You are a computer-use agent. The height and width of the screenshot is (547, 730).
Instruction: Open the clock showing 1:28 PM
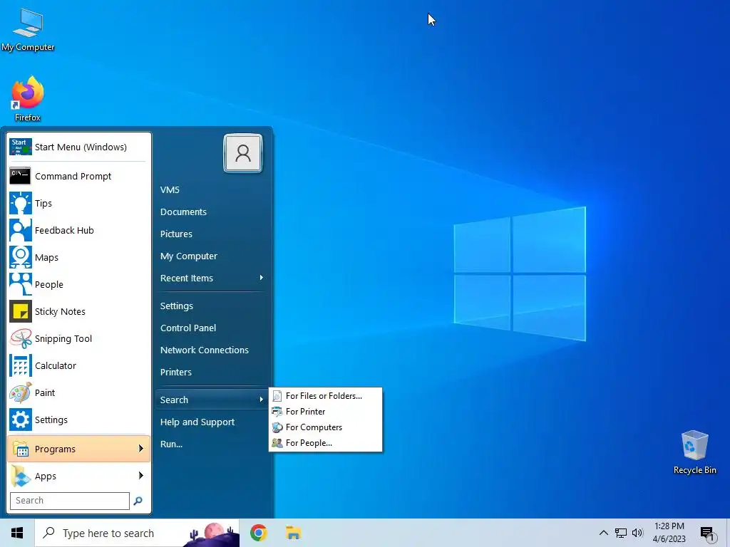point(669,533)
